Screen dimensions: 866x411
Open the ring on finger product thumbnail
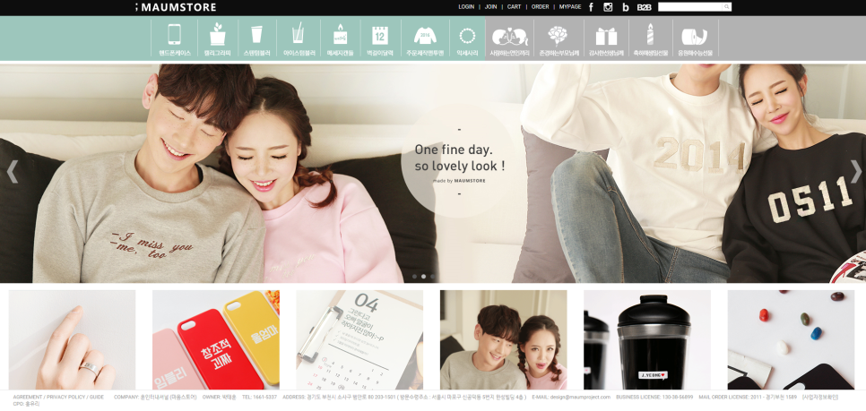tap(72, 340)
